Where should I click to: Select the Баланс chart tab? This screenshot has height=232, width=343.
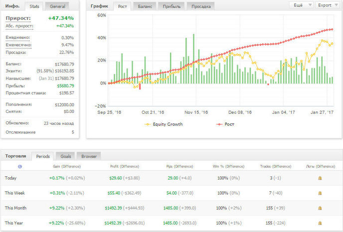(145, 6)
